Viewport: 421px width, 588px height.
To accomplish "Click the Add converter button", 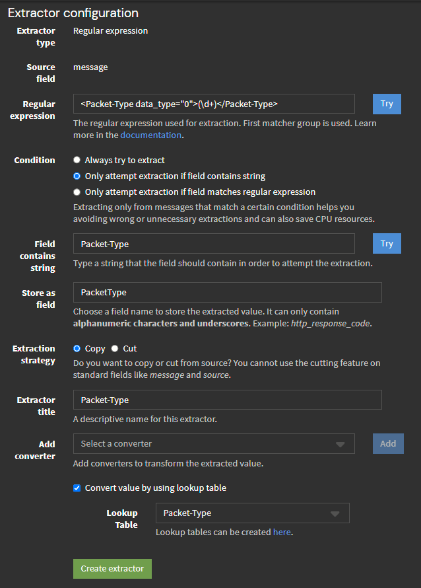I will 388,443.
